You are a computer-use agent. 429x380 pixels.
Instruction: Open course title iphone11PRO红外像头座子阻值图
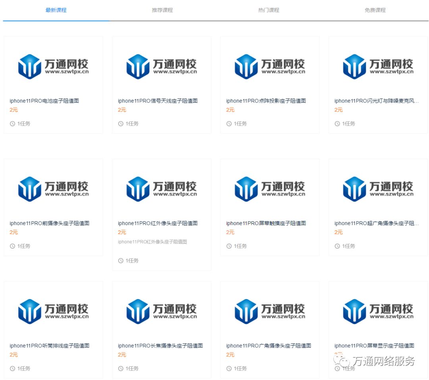click(x=158, y=223)
